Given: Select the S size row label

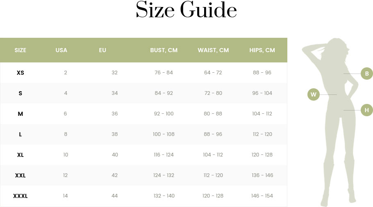Looking at the screenshot, I should [20, 93].
